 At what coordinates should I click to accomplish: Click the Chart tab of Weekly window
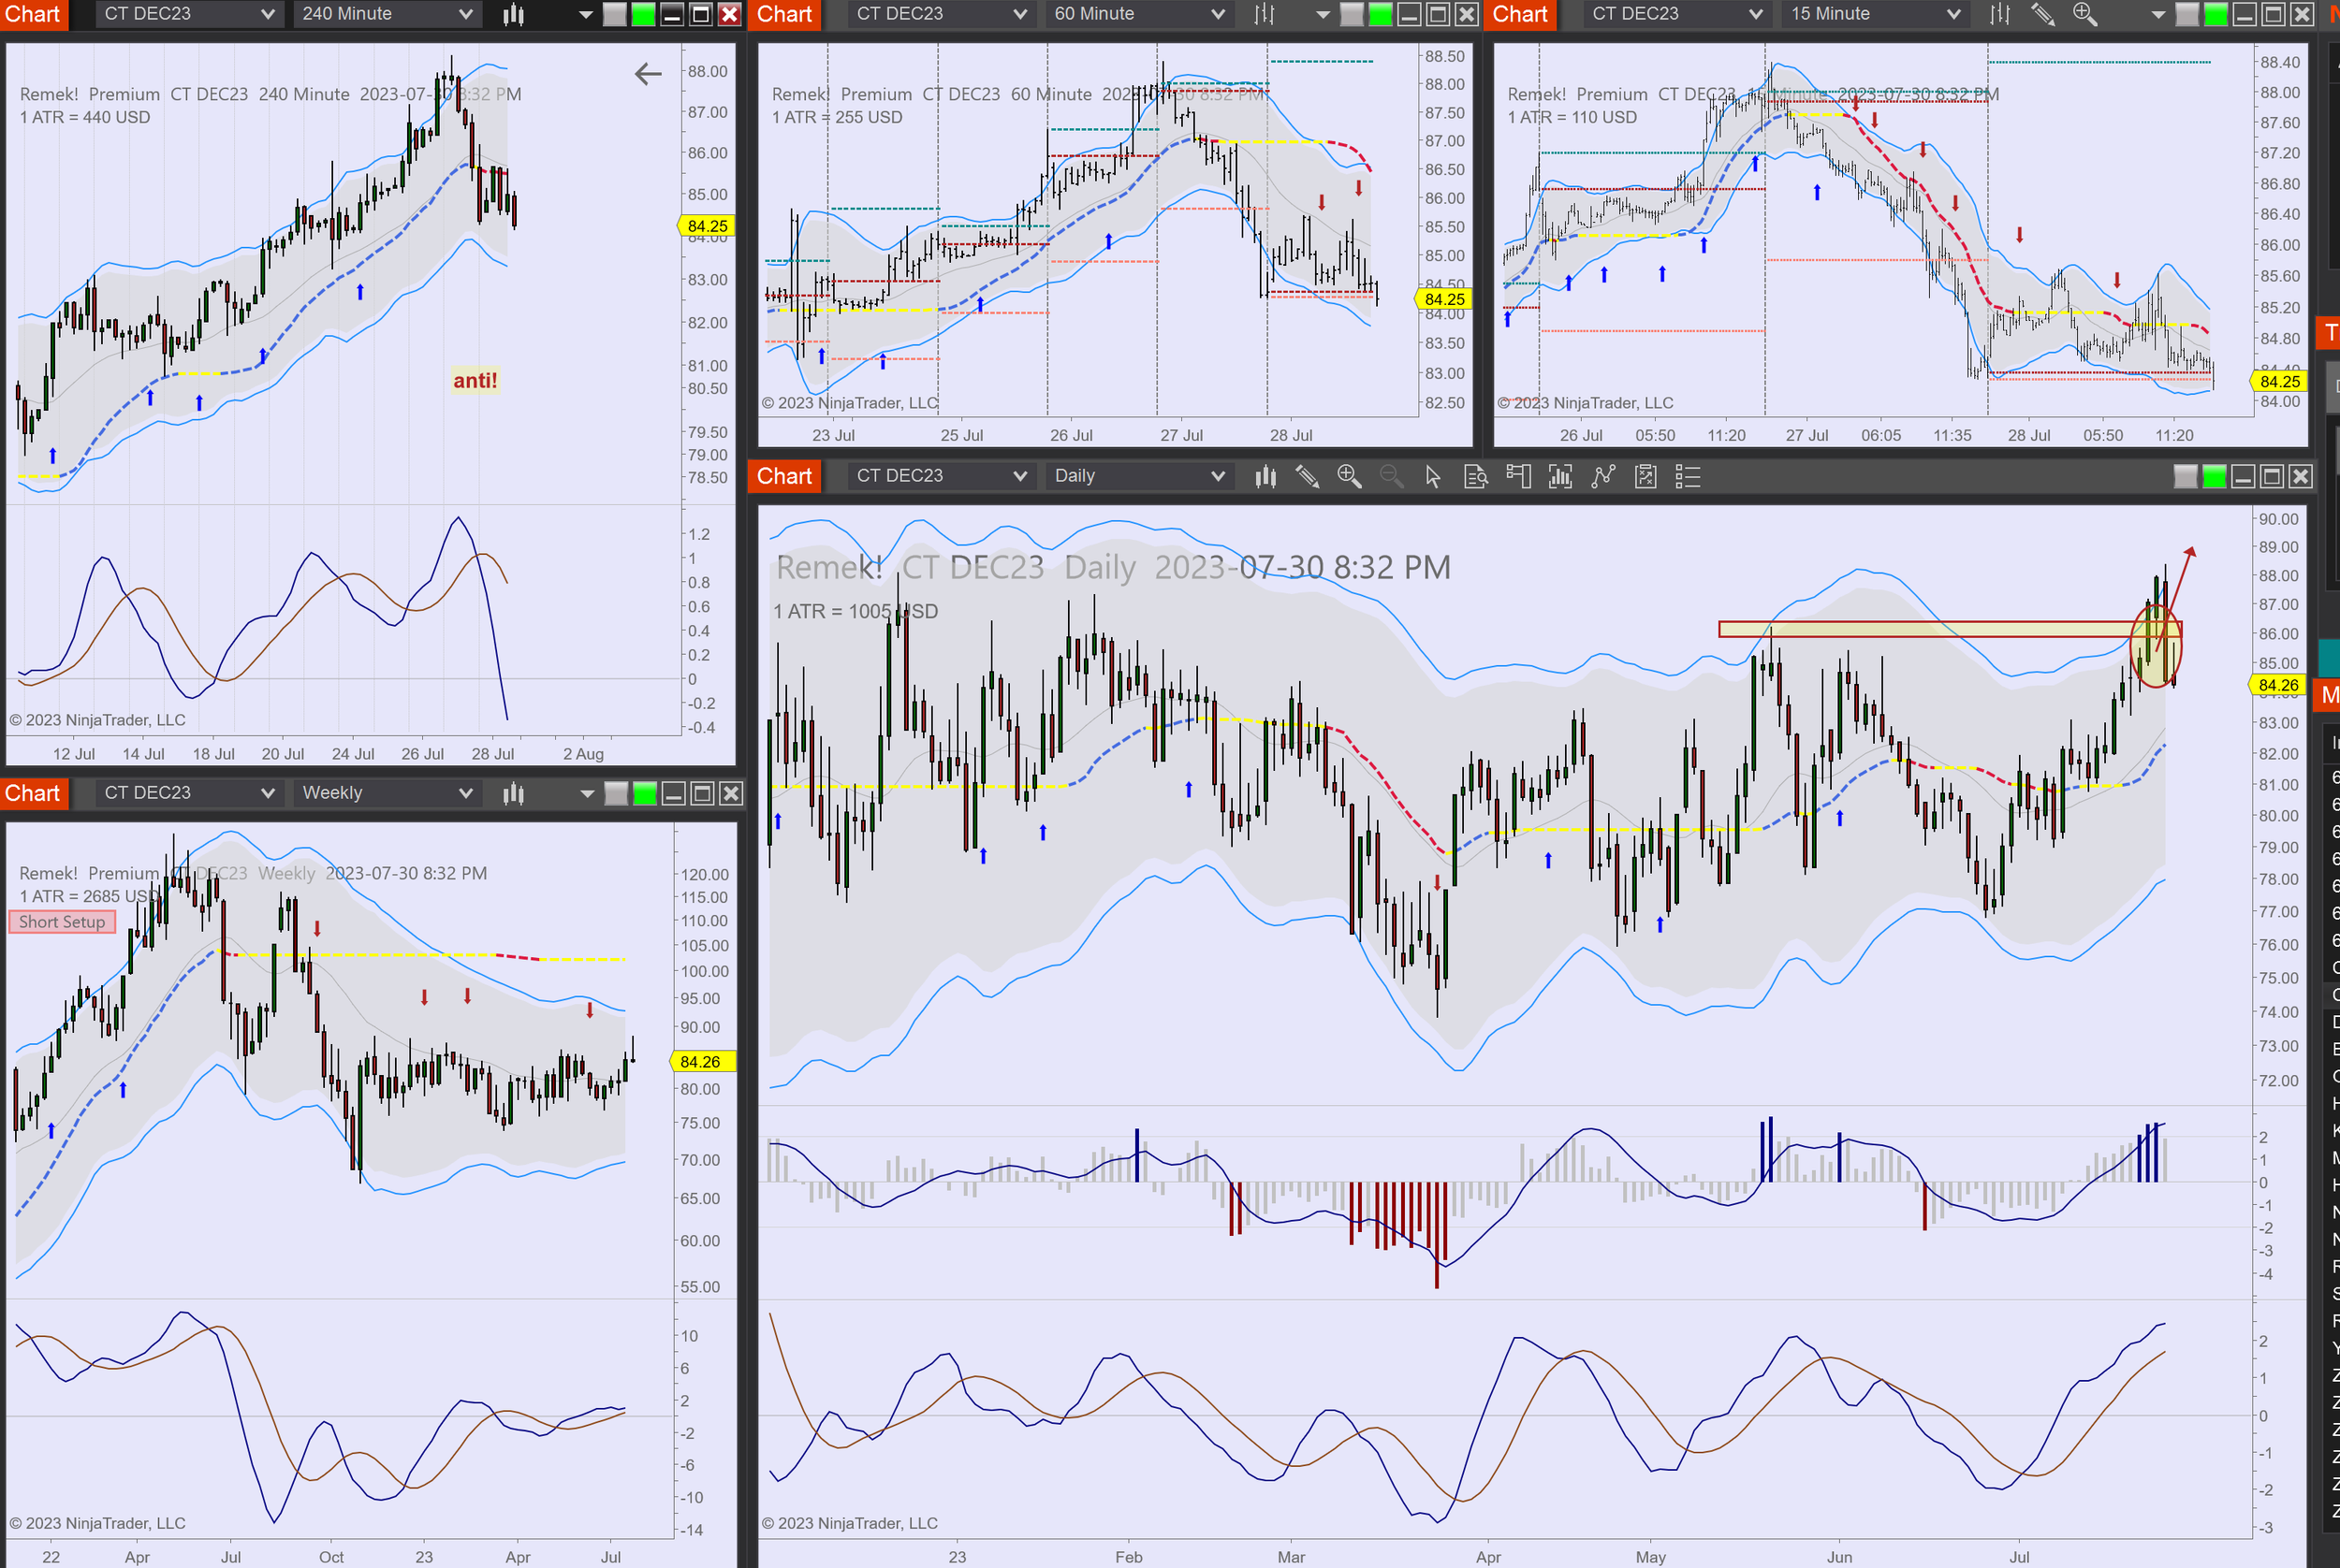click(33, 794)
